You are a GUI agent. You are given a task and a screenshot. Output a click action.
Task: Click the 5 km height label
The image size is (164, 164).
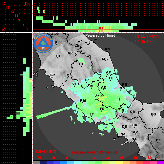click(x=27, y=28)
